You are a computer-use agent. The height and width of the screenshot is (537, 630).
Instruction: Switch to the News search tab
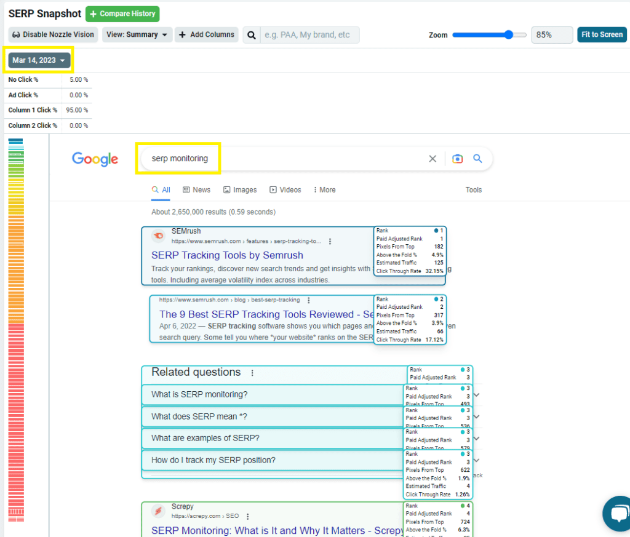point(196,190)
